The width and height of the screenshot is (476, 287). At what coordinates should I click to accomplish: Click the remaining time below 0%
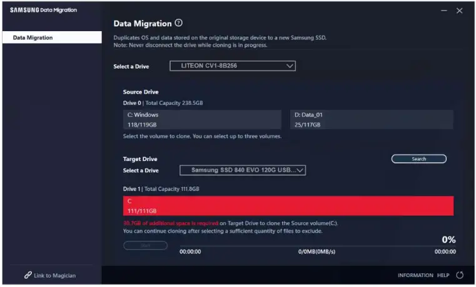pos(445,251)
